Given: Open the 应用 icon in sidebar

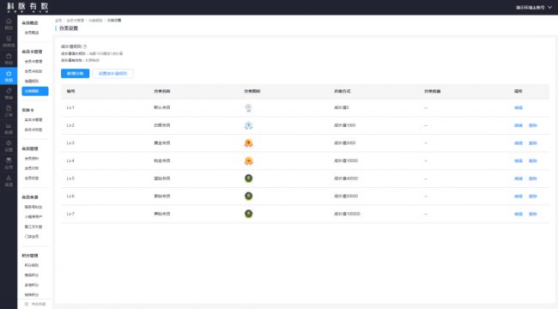Looking at the screenshot, I should click(9, 164).
